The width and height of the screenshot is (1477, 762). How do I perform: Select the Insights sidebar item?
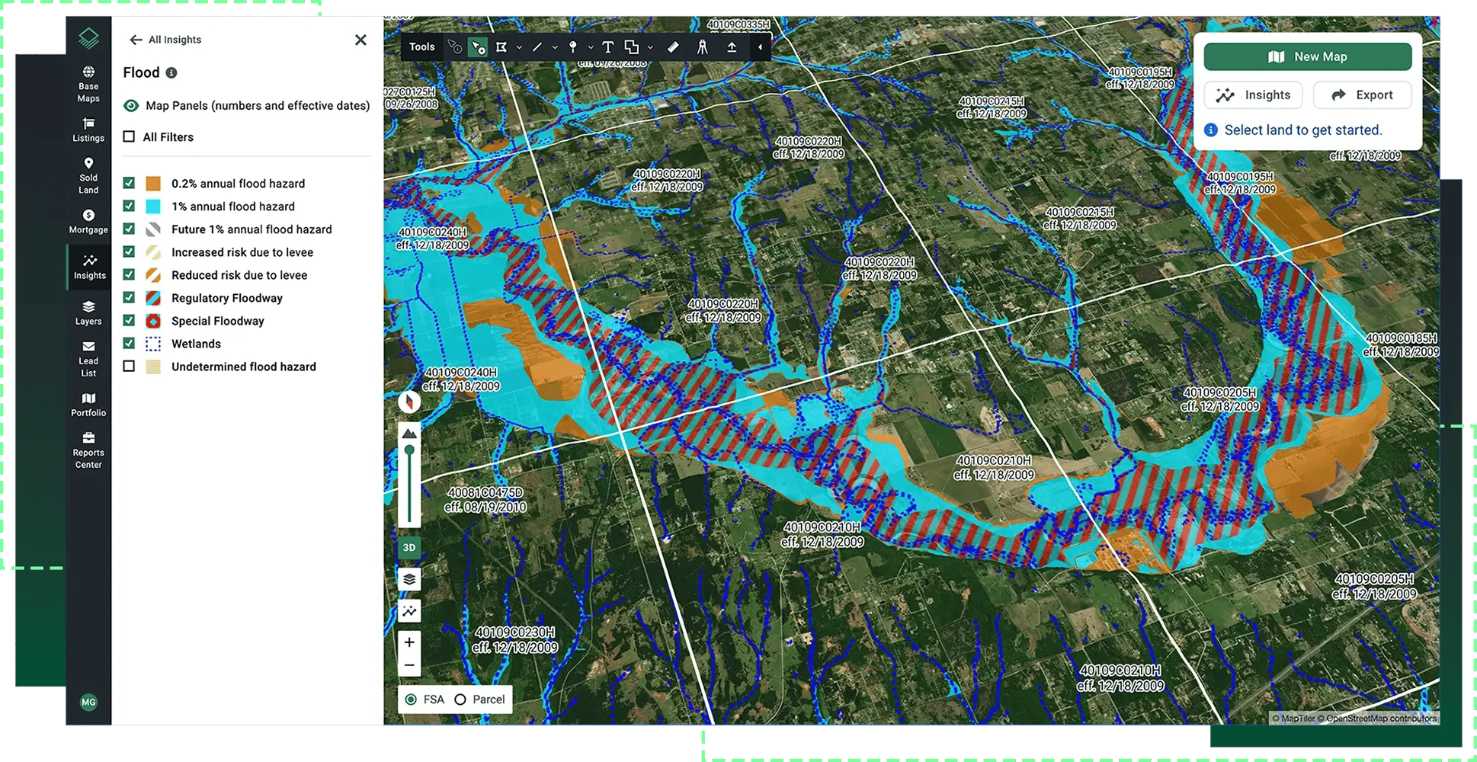(x=89, y=267)
